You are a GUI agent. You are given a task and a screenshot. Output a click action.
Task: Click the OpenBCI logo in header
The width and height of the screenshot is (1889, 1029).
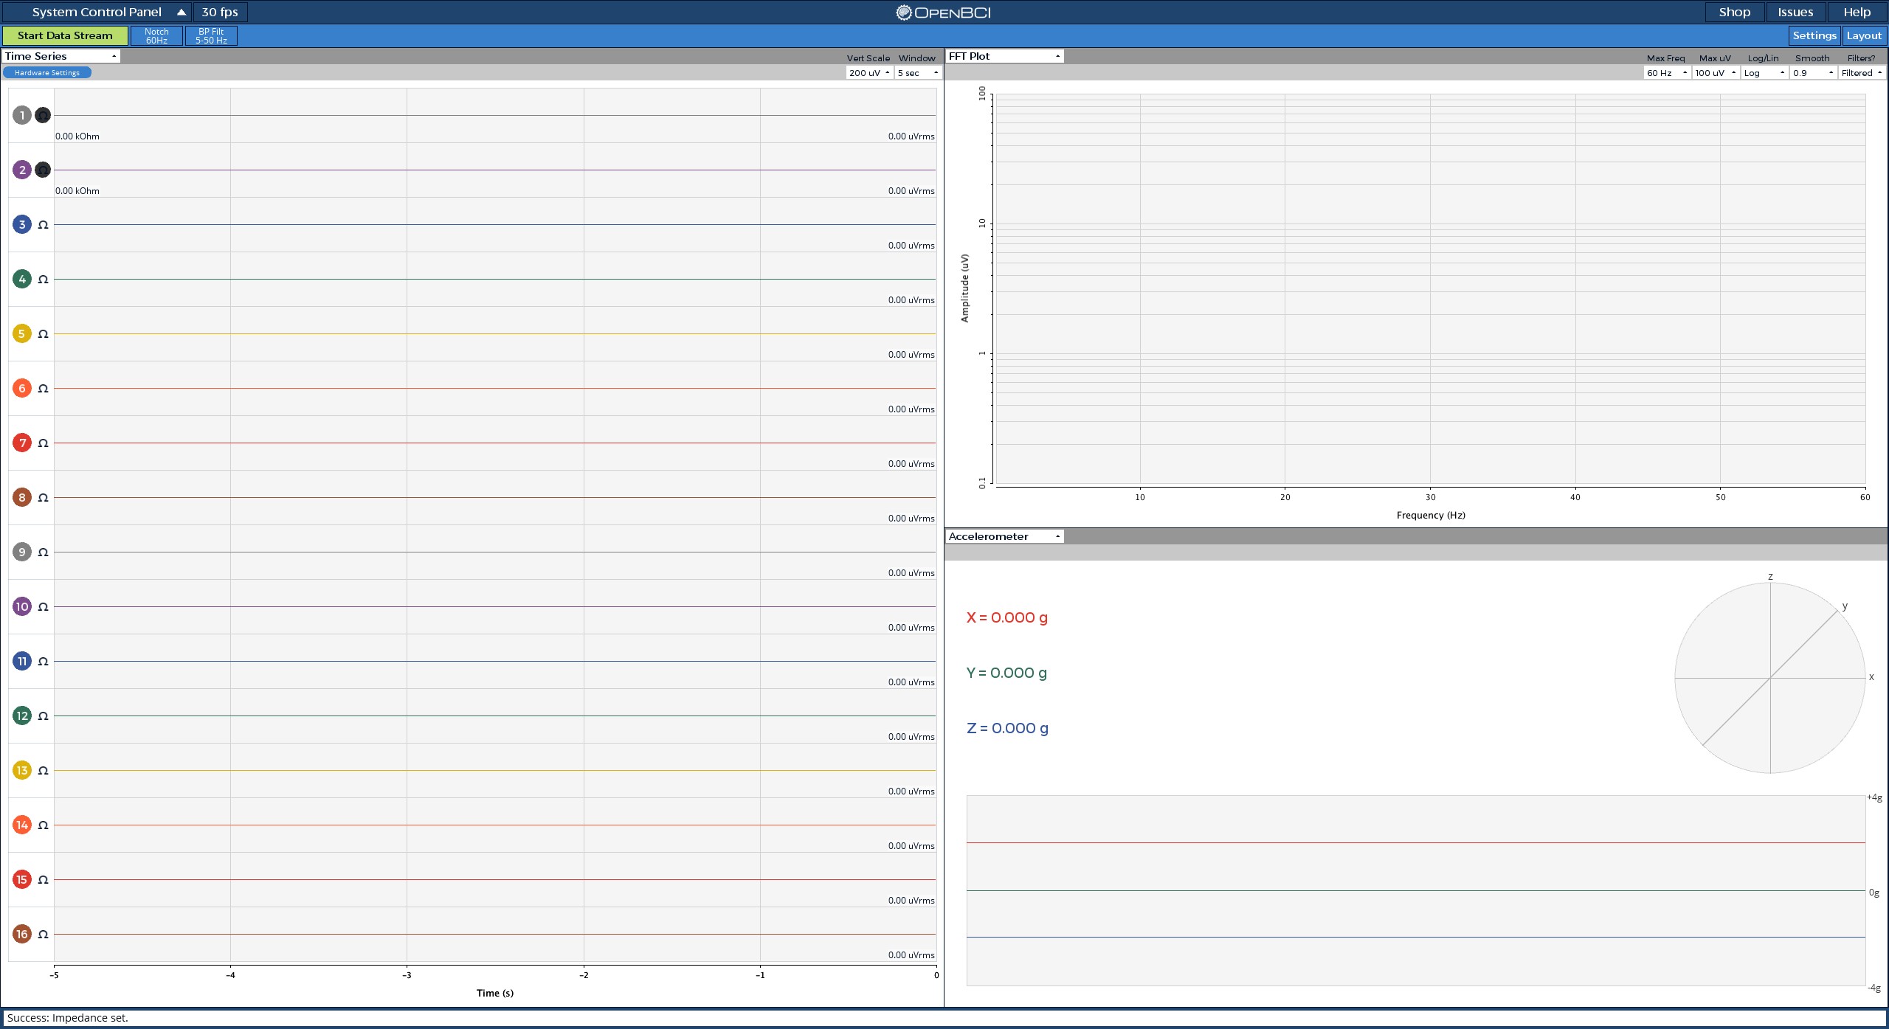coord(943,13)
